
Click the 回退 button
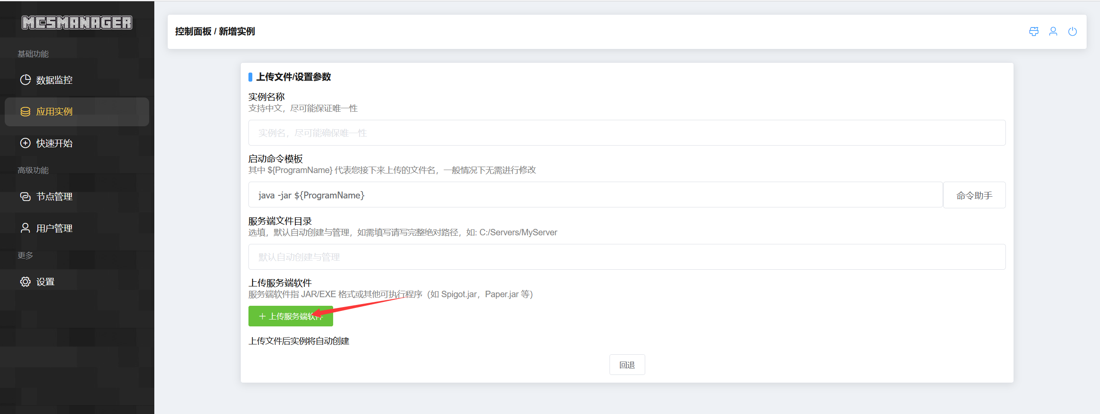coord(627,365)
